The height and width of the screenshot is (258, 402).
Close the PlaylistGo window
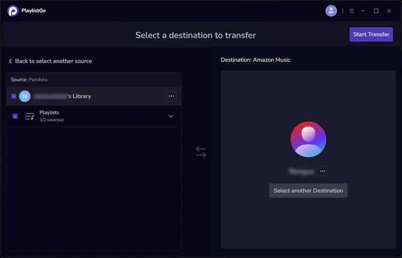coord(389,11)
